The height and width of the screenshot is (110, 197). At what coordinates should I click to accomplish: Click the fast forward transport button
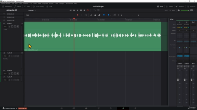pos(74,10)
